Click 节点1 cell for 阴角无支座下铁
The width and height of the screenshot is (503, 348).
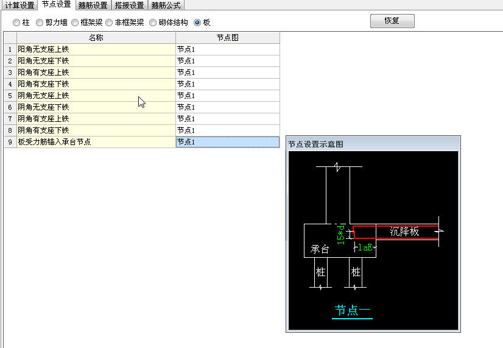[x=227, y=107]
